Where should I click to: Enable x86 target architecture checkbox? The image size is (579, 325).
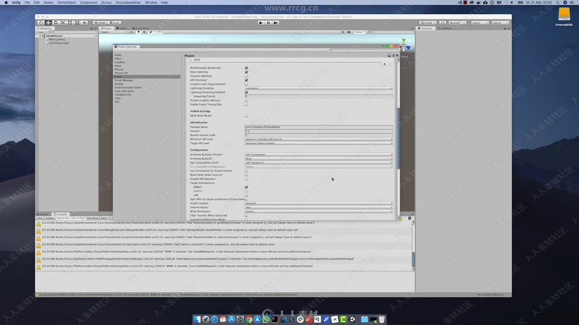[x=246, y=195]
